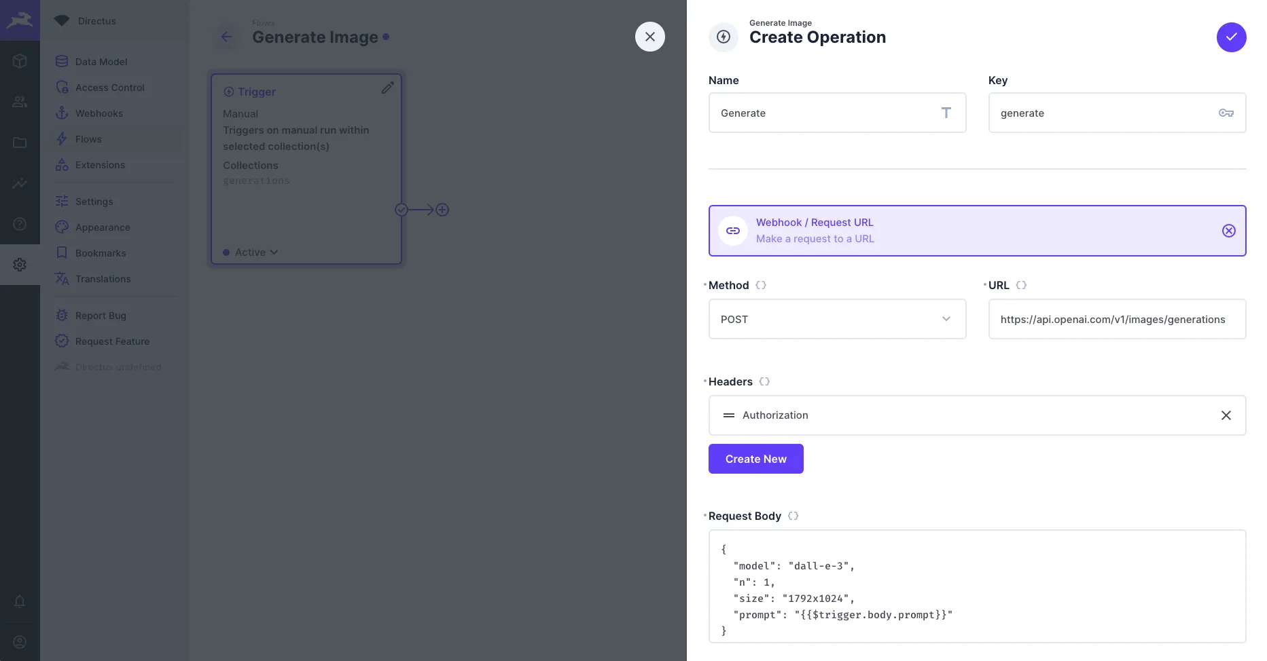Viewport: 1267px width, 661px height.
Task: Toggle raw value editing for Request Body
Action: pyautogui.click(x=793, y=516)
